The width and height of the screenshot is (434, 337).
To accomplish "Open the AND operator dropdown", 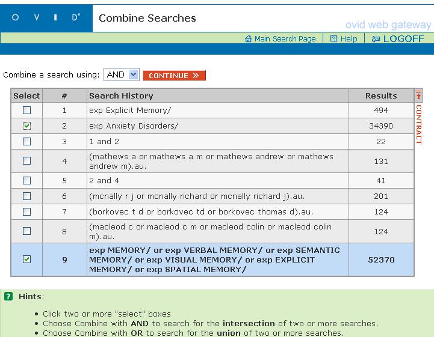I will [x=121, y=74].
